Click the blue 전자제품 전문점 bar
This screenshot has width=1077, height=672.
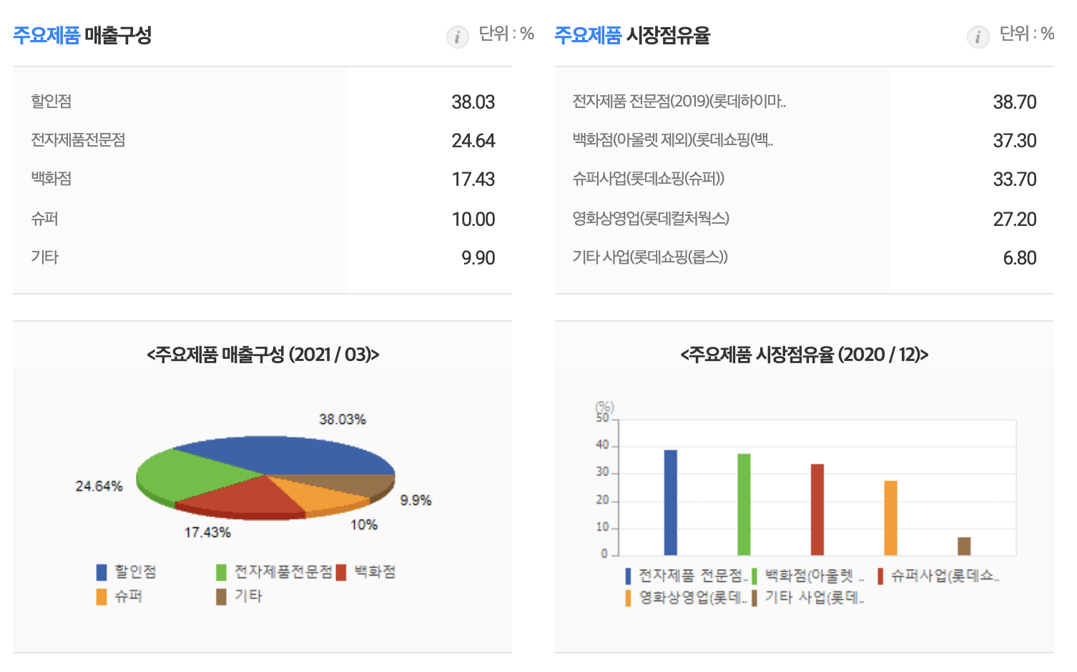[671, 503]
